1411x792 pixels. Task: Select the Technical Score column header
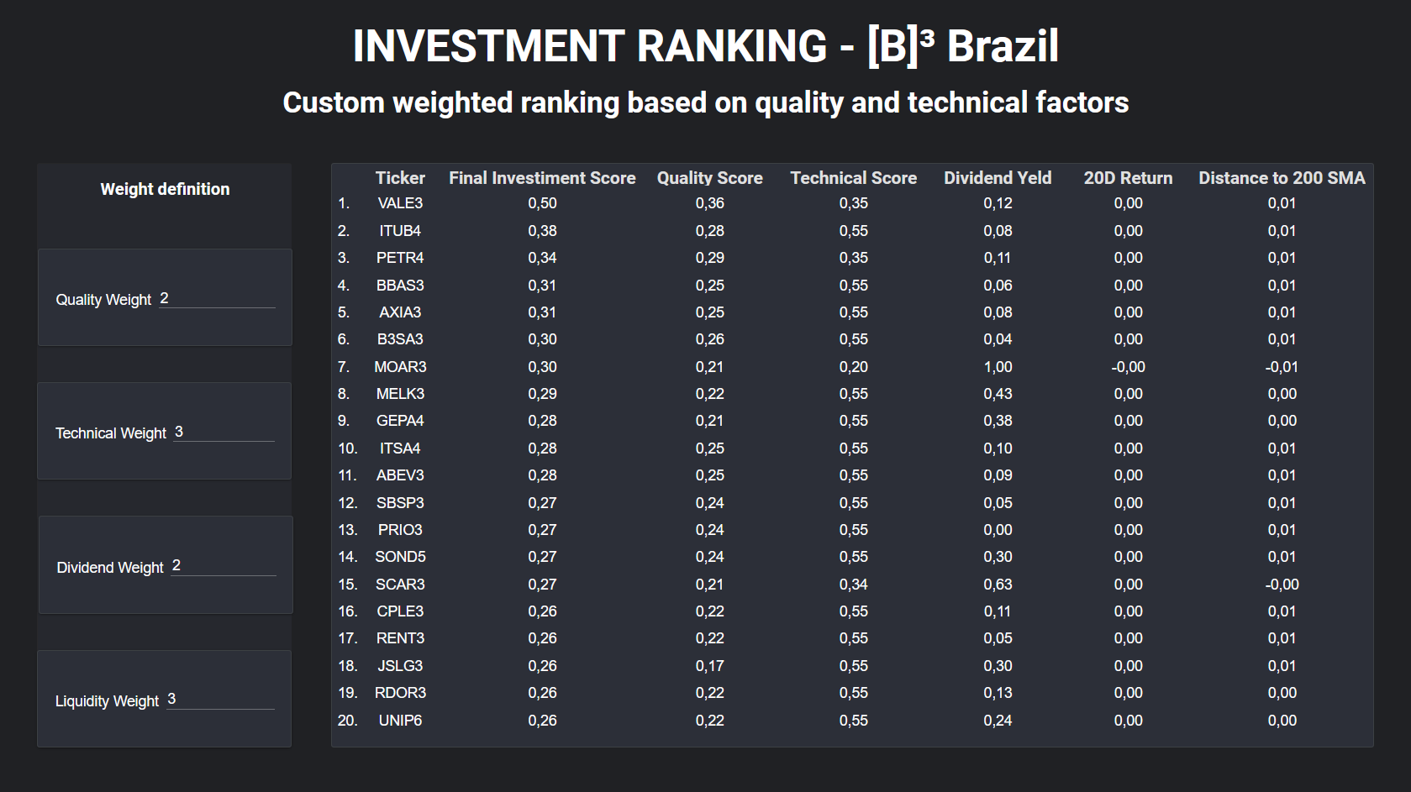(853, 178)
